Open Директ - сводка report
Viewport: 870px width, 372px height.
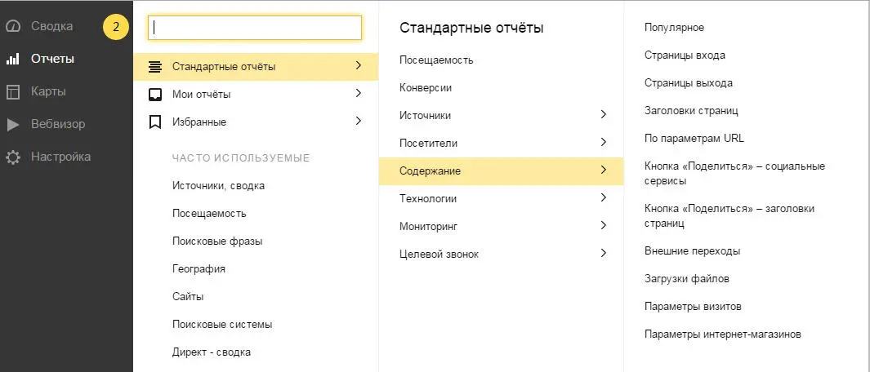point(212,352)
